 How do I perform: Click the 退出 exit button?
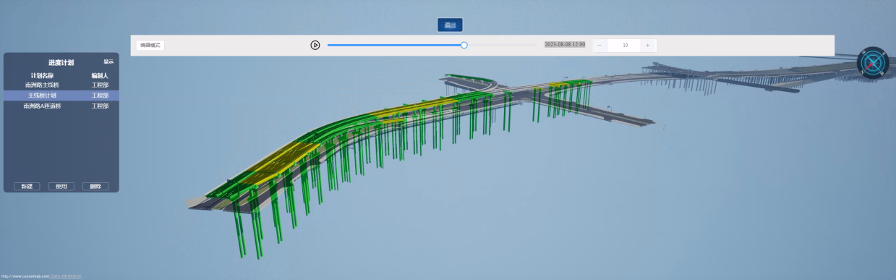pyautogui.click(x=450, y=25)
